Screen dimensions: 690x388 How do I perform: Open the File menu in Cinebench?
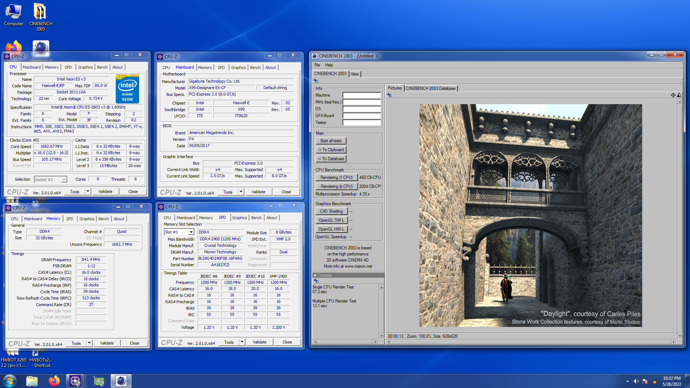pyautogui.click(x=317, y=65)
